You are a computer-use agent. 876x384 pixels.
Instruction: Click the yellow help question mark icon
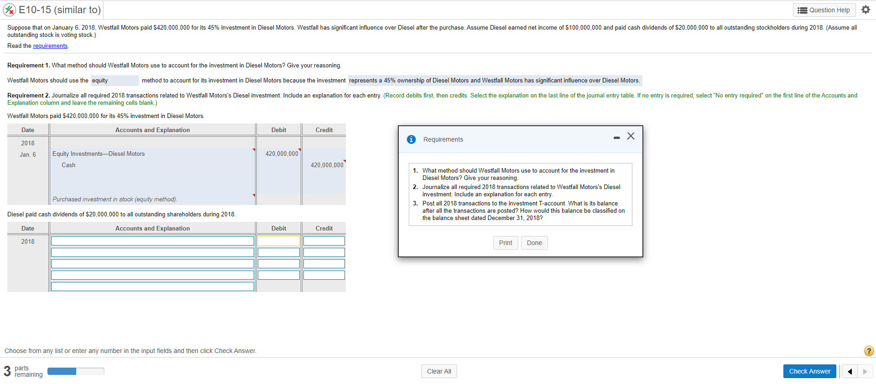869,351
